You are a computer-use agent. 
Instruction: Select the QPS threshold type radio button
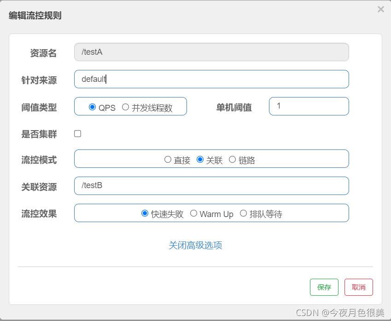[x=93, y=107]
